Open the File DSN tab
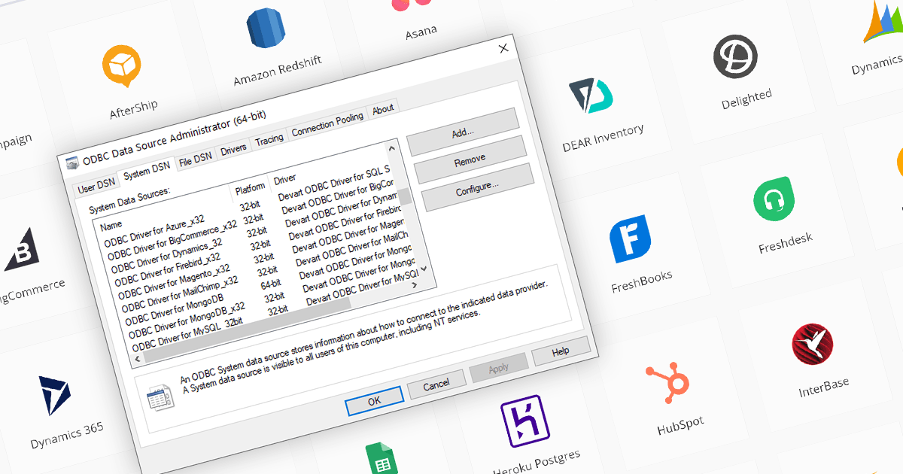The width and height of the screenshot is (903, 474). coord(196,160)
